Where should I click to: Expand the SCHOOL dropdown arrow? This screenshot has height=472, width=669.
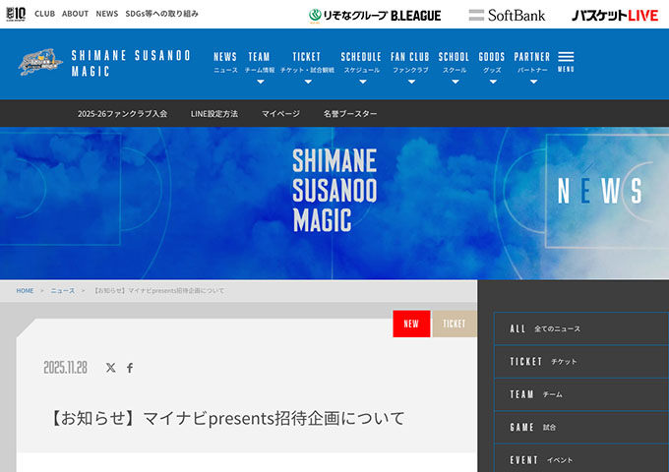[x=456, y=82]
